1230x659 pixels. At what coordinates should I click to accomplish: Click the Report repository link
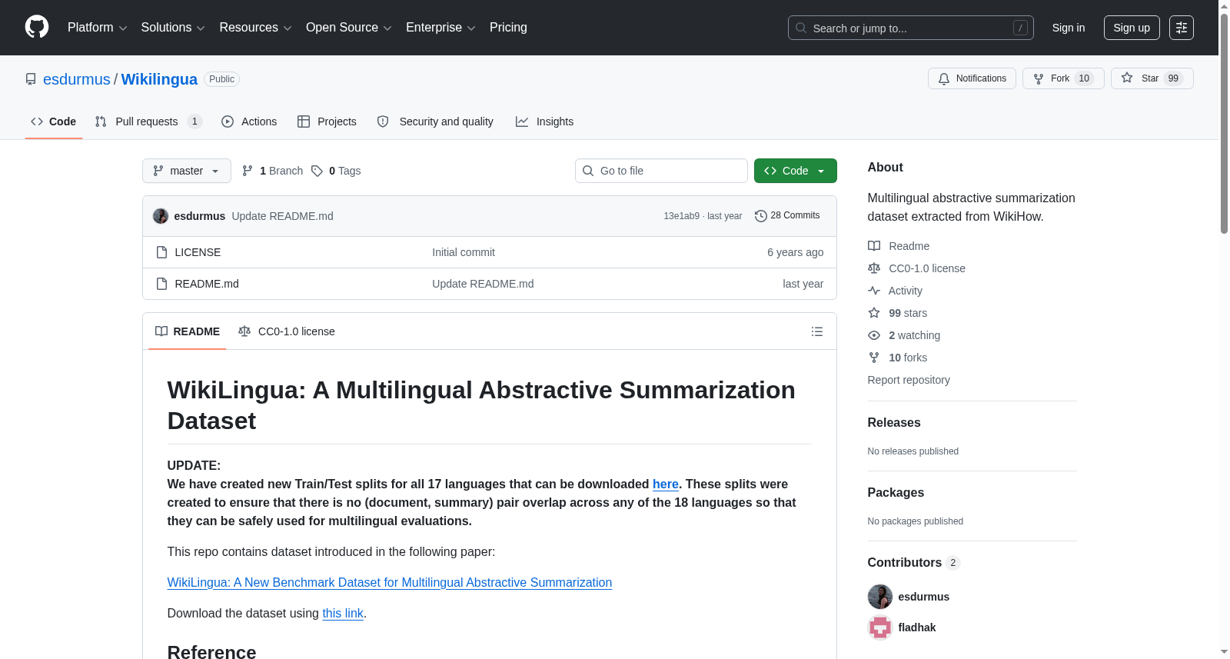(x=909, y=380)
